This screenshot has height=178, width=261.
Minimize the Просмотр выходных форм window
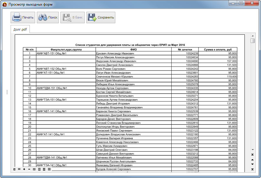[x=233, y=3]
